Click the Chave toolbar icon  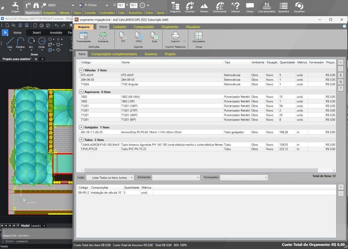coord(250,7)
